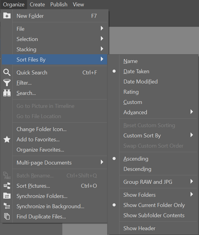Select Descending sort order
The height and width of the screenshot is (235, 199).
(137, 169)
